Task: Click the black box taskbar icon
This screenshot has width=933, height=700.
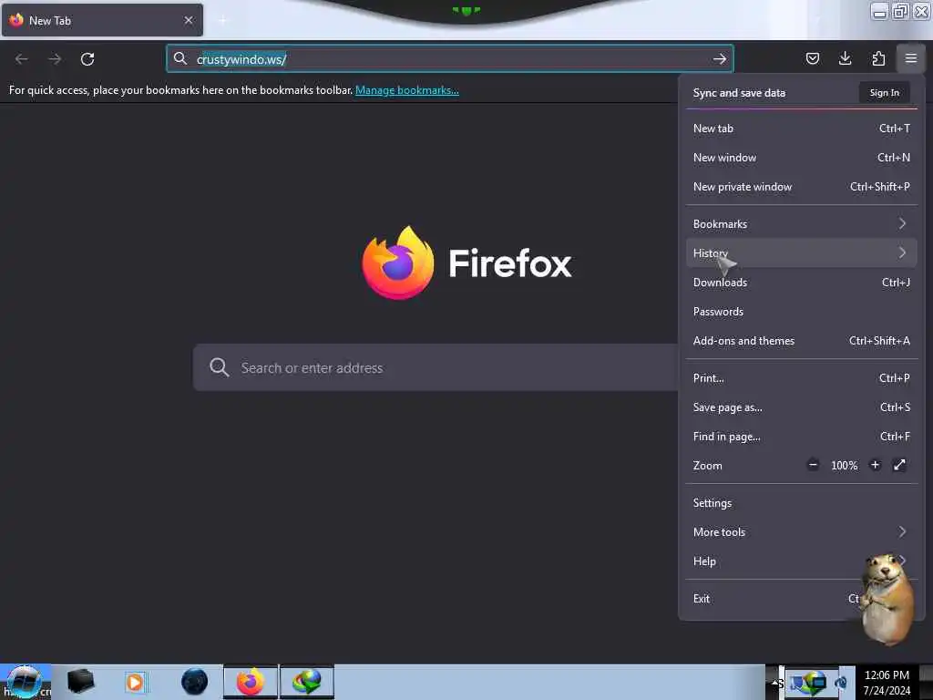Action: point(80,681)
